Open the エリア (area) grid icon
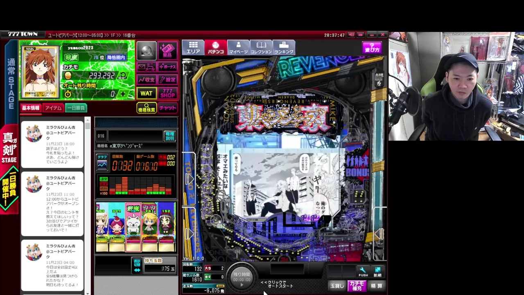The width and height of the screenshot is (524, 295). 193,48
